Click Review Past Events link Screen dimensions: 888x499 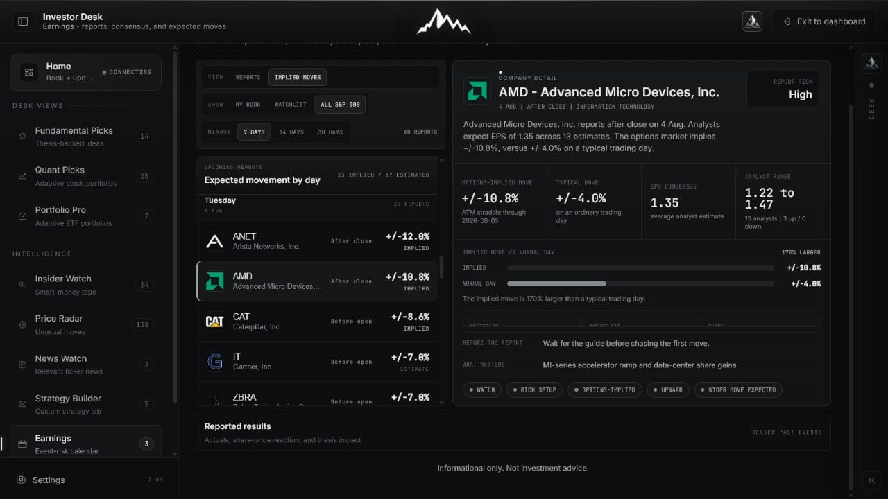(787, 432)
